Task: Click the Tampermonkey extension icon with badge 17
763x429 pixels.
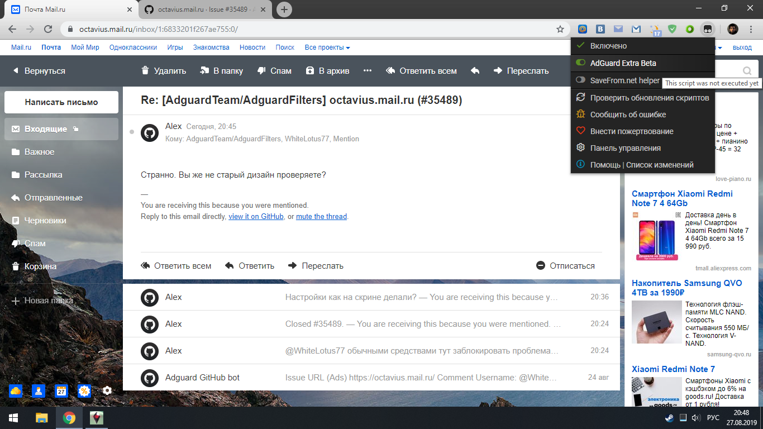Action: point(653,28)
